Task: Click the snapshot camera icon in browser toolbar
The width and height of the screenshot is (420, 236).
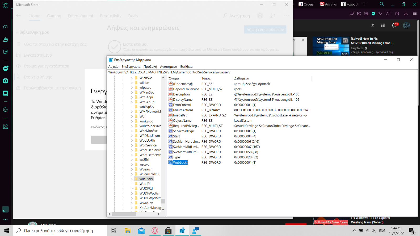Action: coord(366,14)
